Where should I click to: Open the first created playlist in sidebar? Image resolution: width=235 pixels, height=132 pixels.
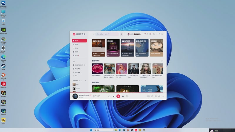[x=79, y=84]
